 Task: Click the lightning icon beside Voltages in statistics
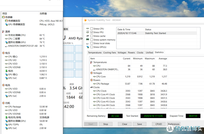[x=91, y=73]
